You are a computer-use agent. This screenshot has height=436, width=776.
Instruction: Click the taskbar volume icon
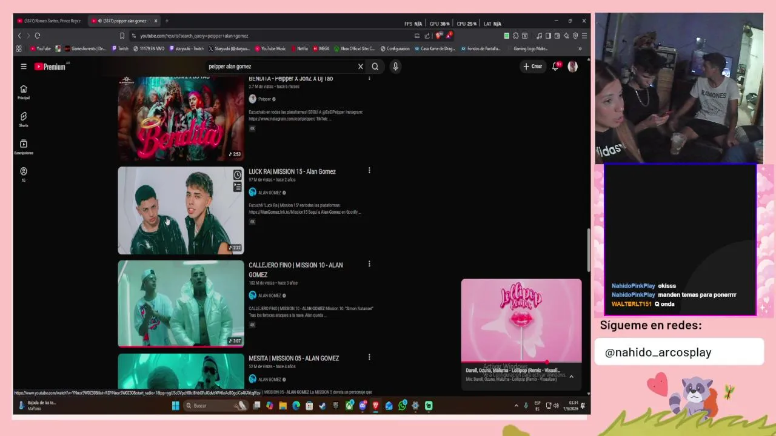click(x=556, y=406)
